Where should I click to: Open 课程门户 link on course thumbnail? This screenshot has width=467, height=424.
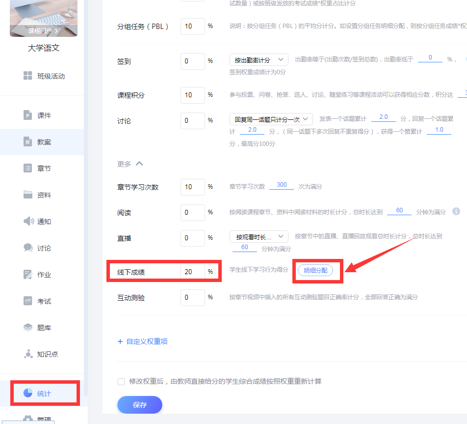tap(43, 30)
